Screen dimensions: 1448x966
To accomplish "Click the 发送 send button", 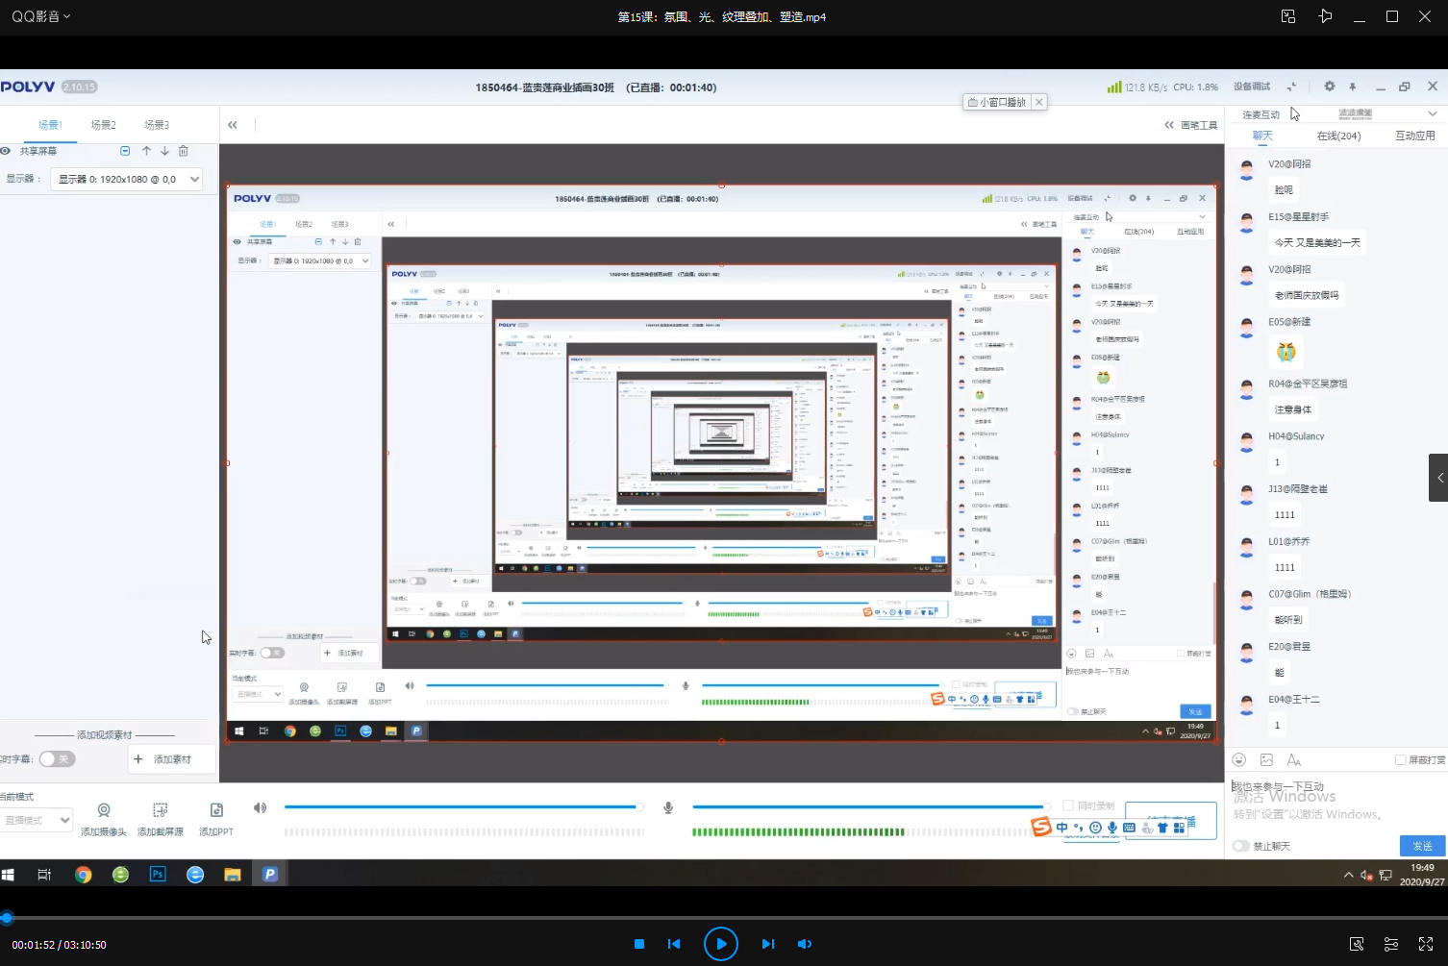I will [1422, 846].
